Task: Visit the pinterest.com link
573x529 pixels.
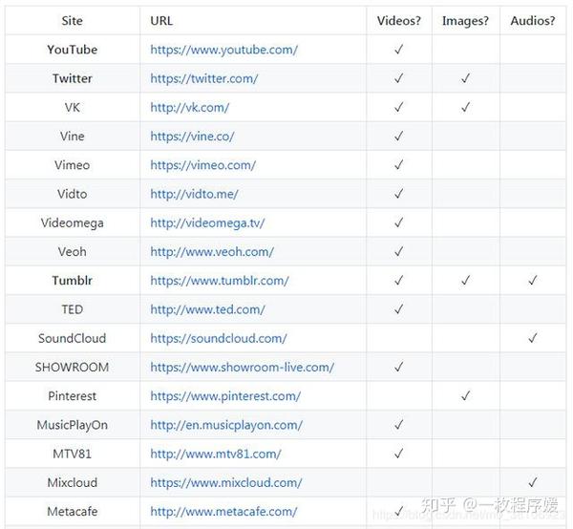Action: click(225, 396)
